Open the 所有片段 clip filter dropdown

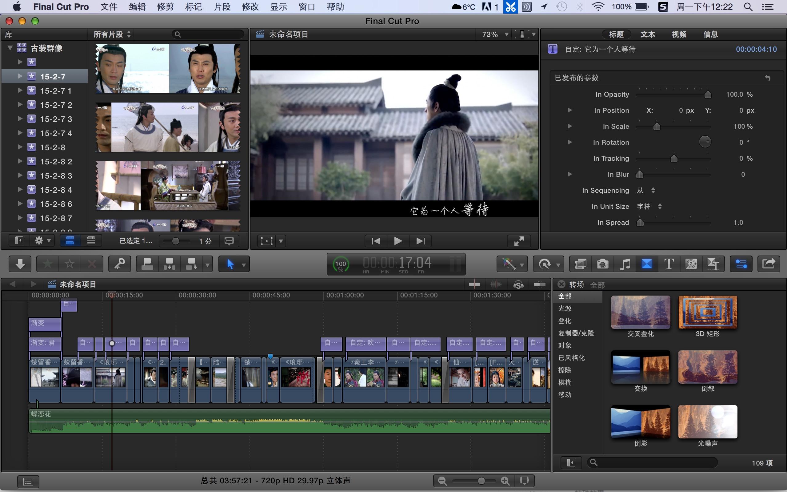(x=112, y=34)
